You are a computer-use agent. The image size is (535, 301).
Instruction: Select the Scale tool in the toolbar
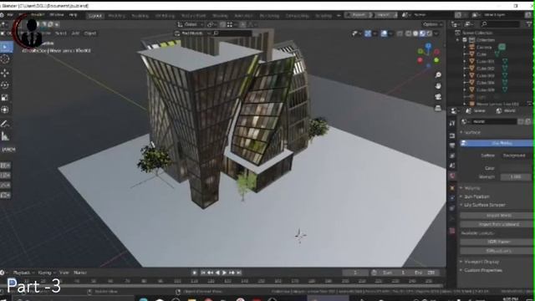(5, 98)
